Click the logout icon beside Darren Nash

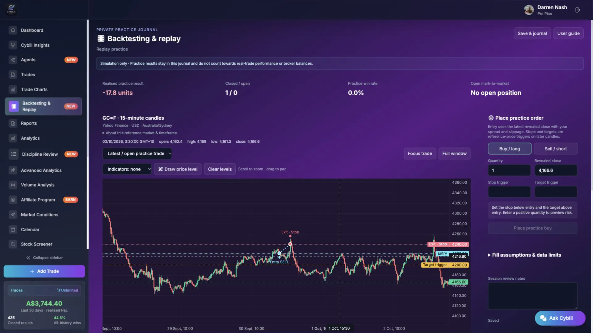point(578,10)
